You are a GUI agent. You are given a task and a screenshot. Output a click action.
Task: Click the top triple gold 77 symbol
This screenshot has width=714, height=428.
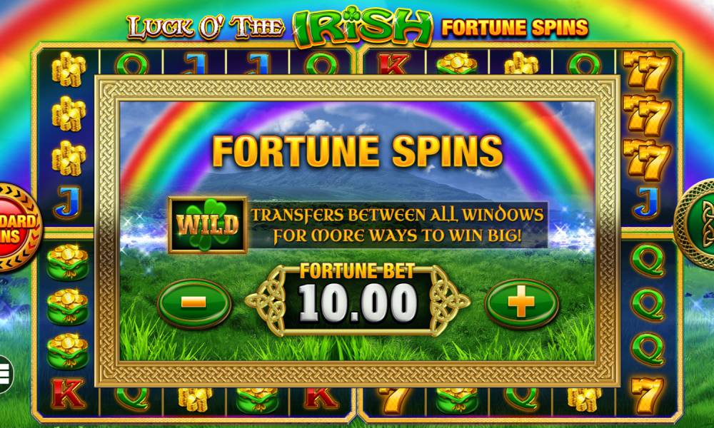[647, 71]
